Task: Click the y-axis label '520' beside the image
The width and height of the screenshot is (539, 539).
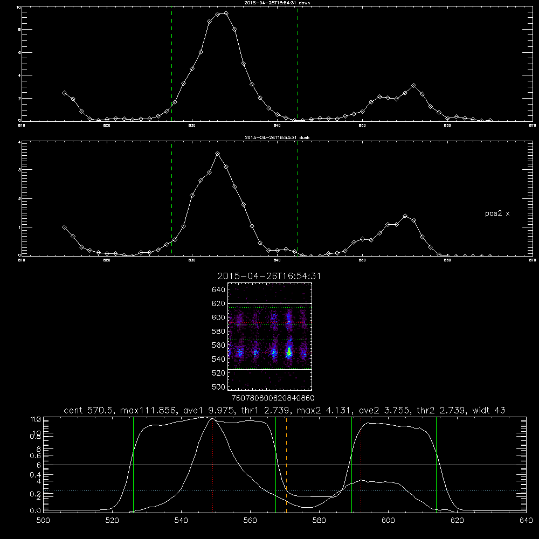Action: (x=219, y=373)
